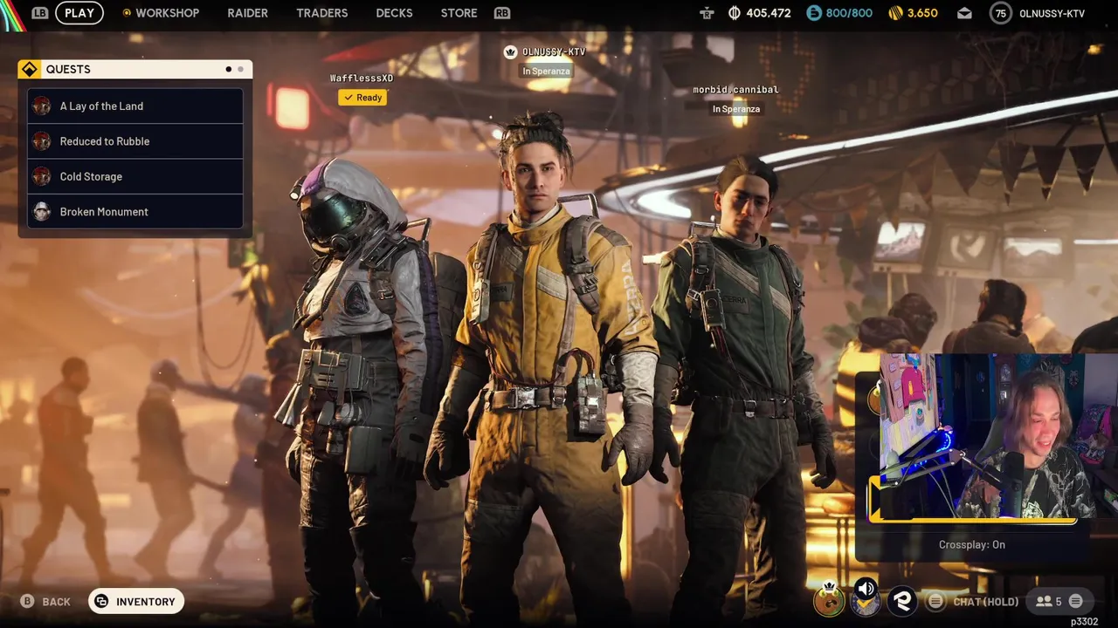
Task: Click the OLNUSSY-KTV name above center raider
Action: tap(554, 52)
